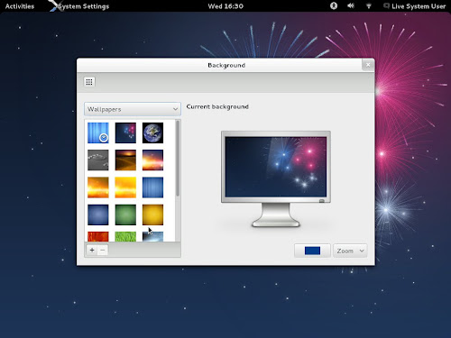This screenshot has height=338, width=451.
Task: Open the System Settings app menu
Action: pyautogui.click(x=79, y=6)
